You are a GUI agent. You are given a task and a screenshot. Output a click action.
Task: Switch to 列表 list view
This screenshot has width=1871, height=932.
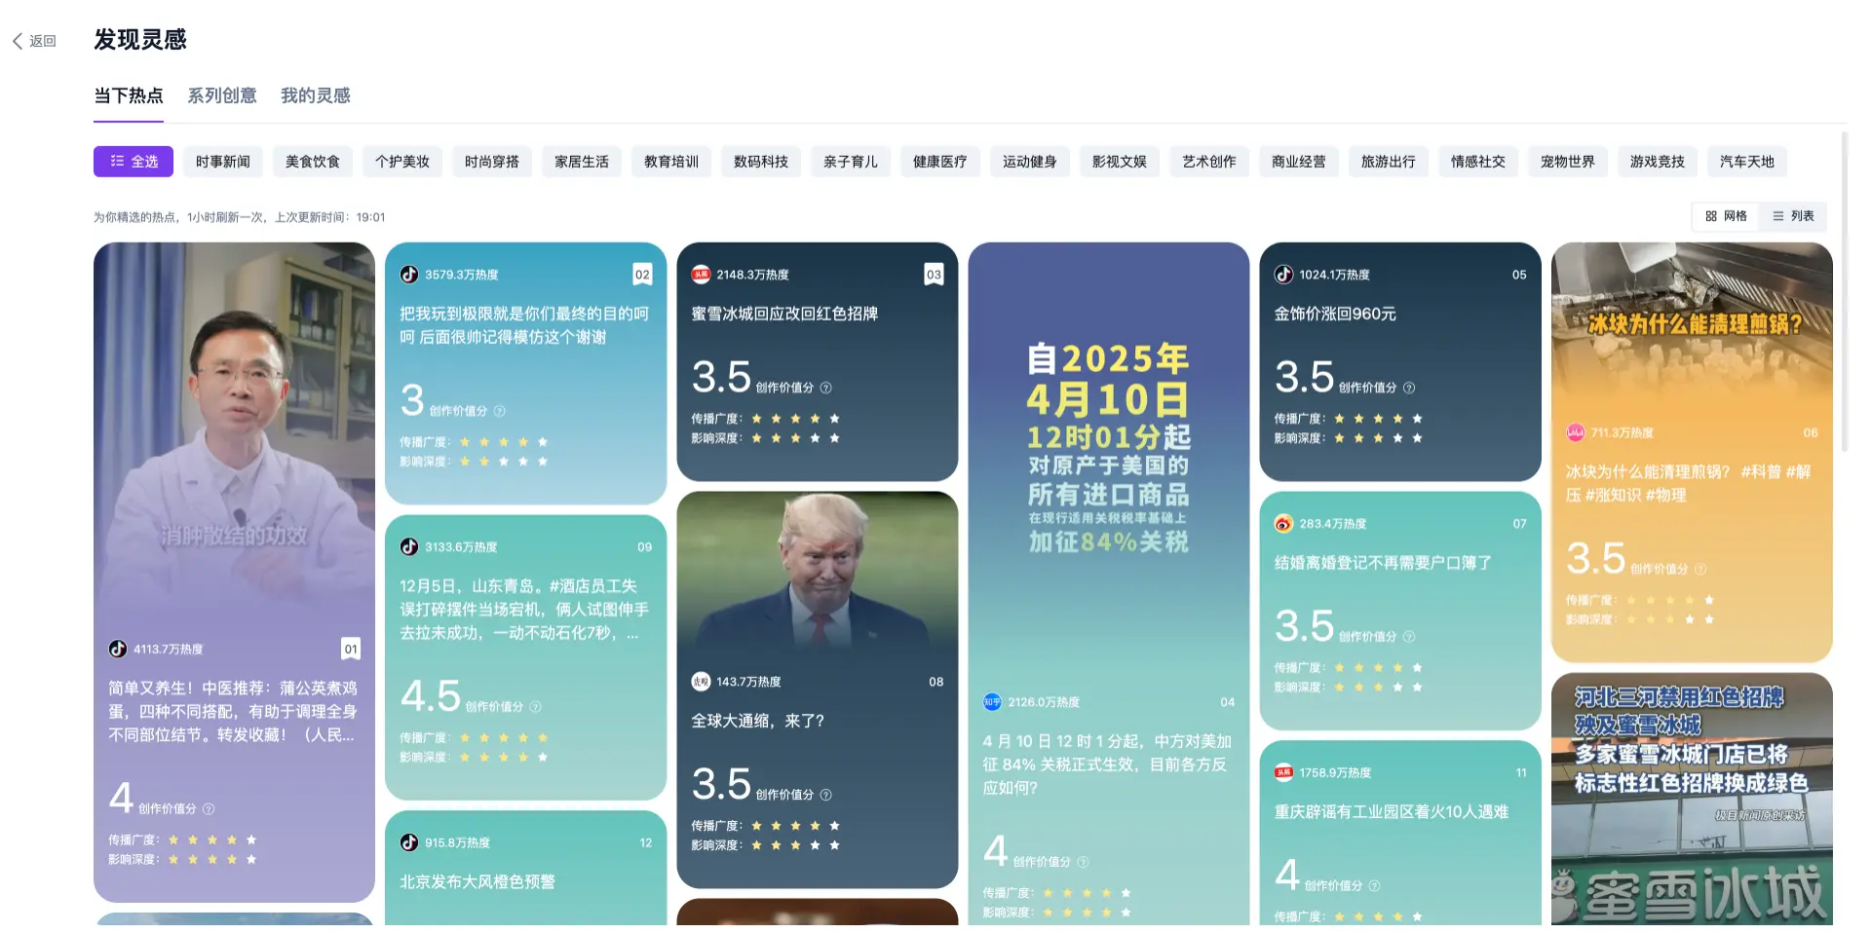pyautogui.click(x=1793, y=216)
